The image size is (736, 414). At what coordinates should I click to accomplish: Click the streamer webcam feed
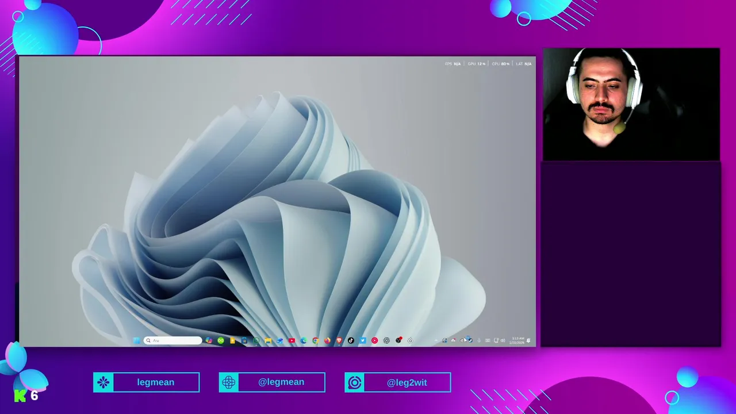tap(631, 105)
